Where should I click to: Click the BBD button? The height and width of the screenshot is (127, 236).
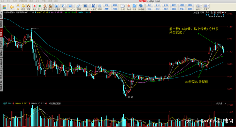(x=106, y=9)
